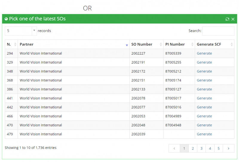The width and height of the screenshot is (239, 162).
Task: Click inside the Search input field
Action: (218, 31)
